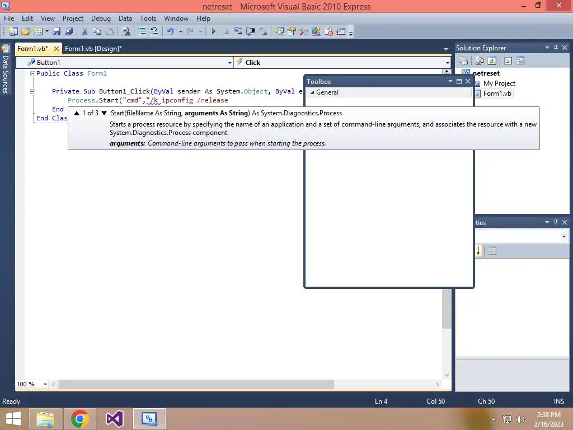This screenshot has width=573, height=430.
Task: Open the editor zoom 100 % dropdown
Action: click(x=45, y=384)
